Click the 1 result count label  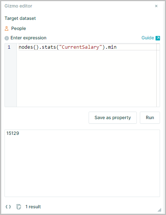(x=33, y=207)
